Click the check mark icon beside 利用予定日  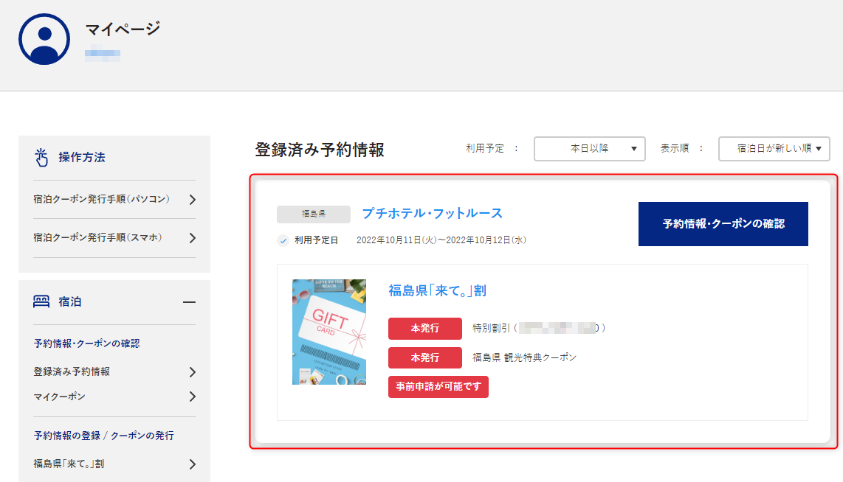pos(283,240)
